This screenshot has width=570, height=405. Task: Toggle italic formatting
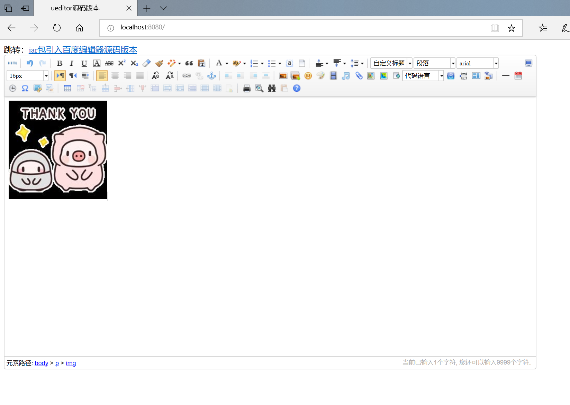(72, 63)
